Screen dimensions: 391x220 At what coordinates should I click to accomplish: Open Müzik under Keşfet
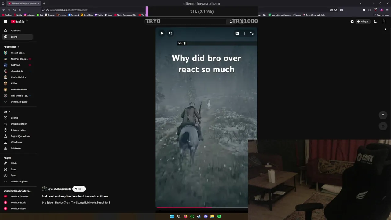(17, 163)
